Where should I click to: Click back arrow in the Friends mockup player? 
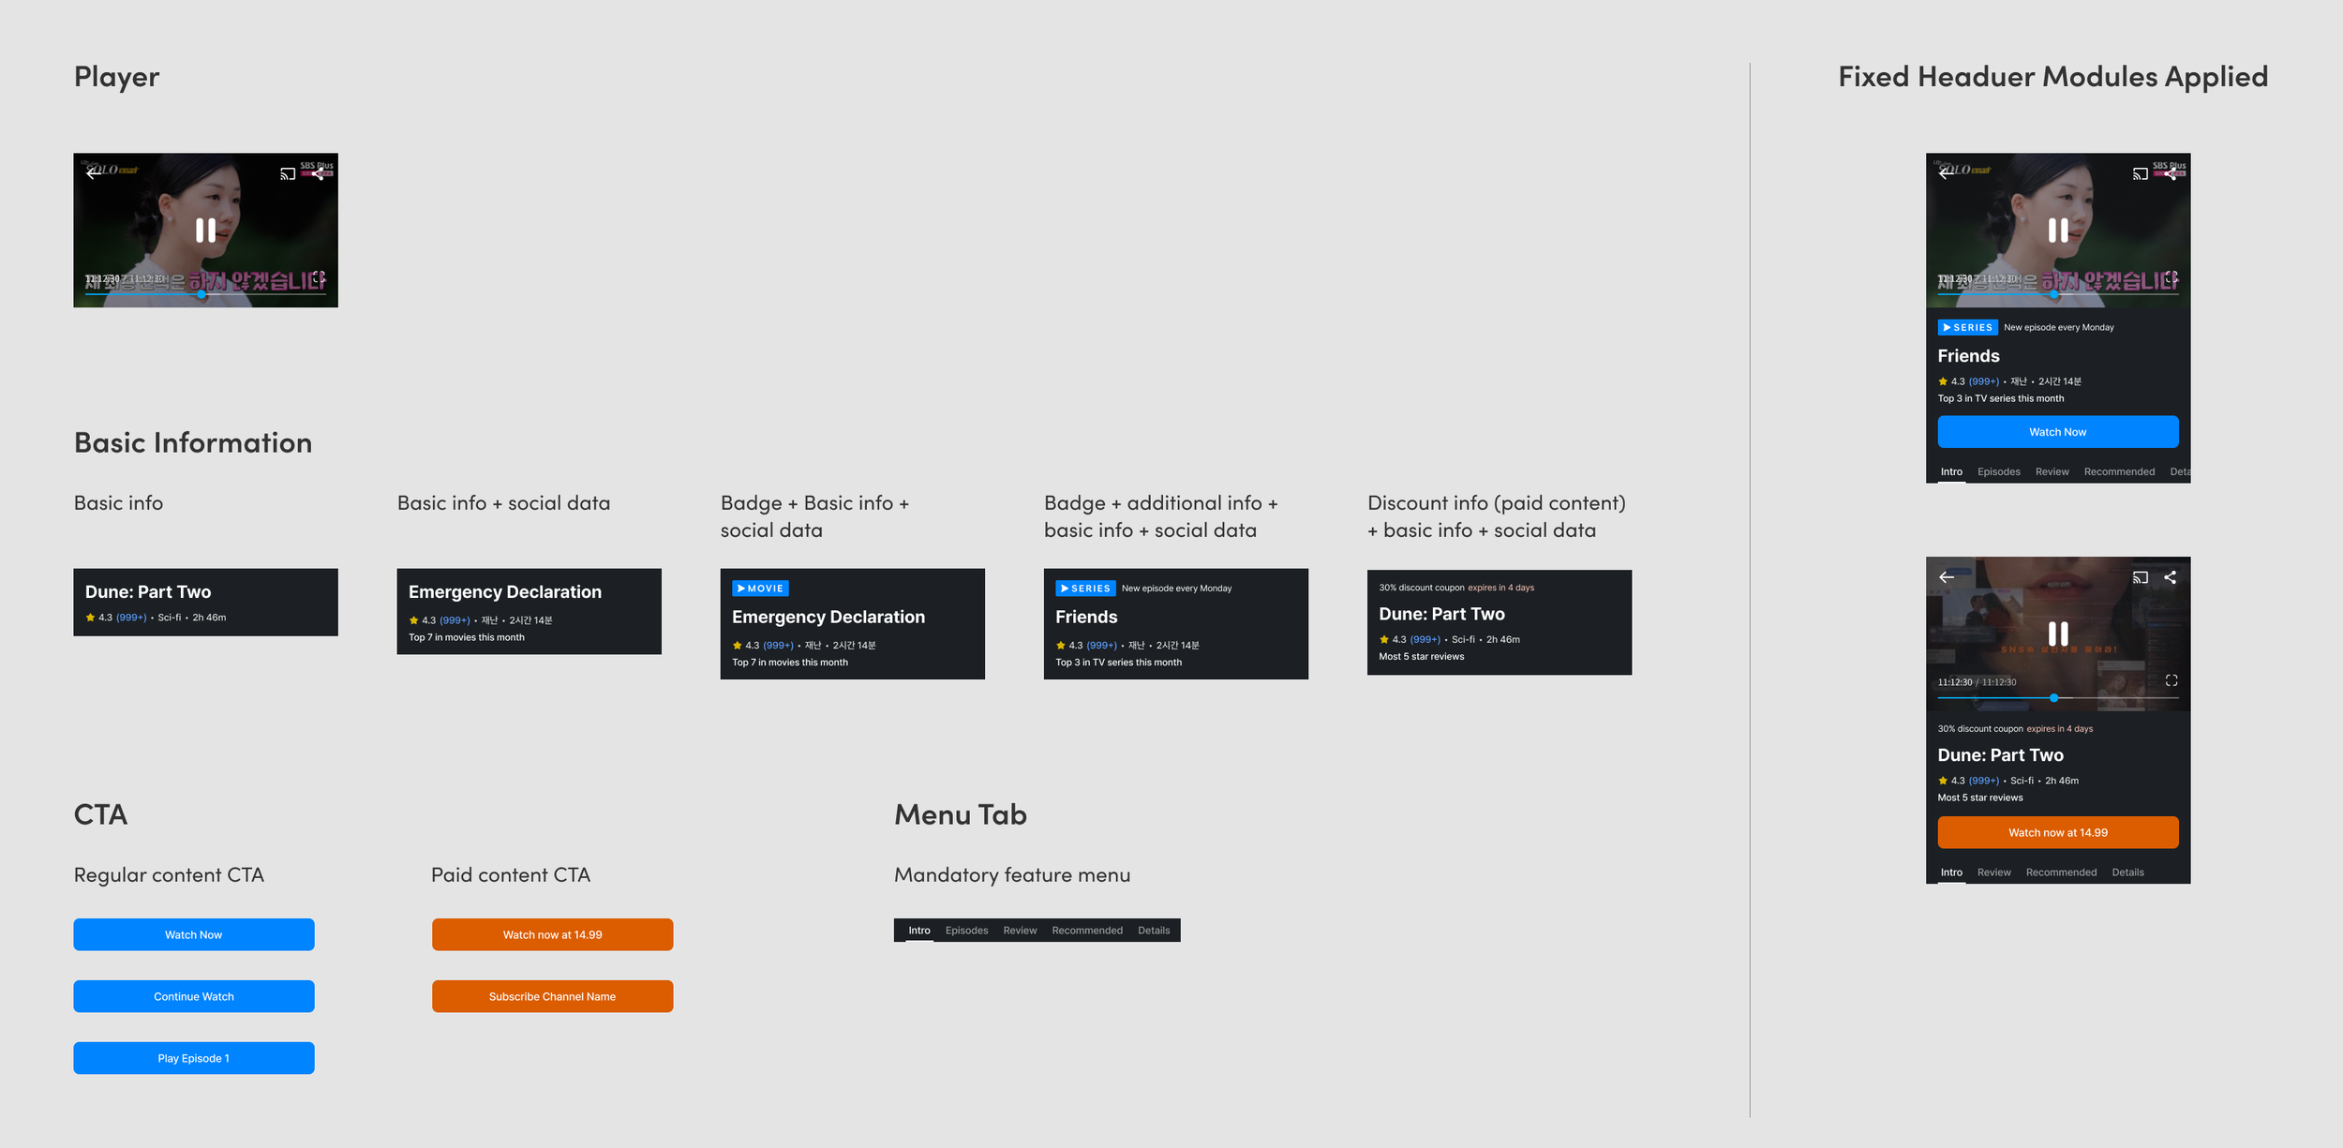pyautogui.click(x=1947, y=172)
